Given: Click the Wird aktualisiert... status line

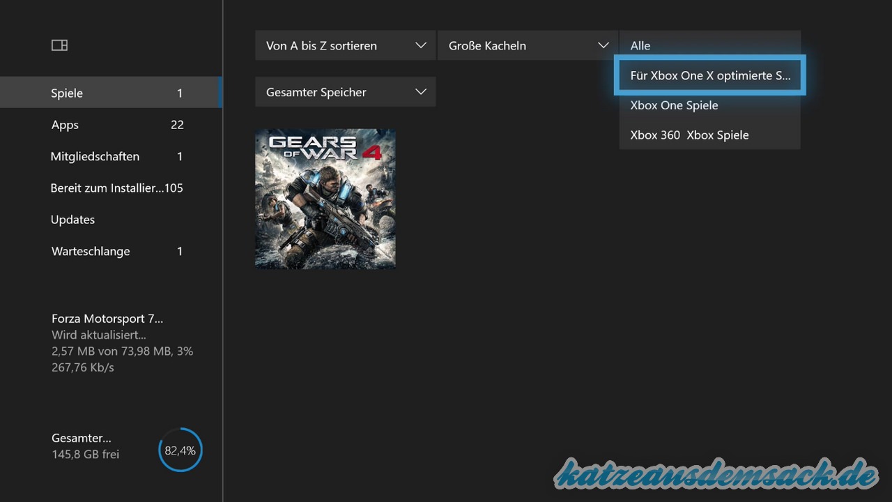Looking at the screenshot, I should tap(99, 335).
